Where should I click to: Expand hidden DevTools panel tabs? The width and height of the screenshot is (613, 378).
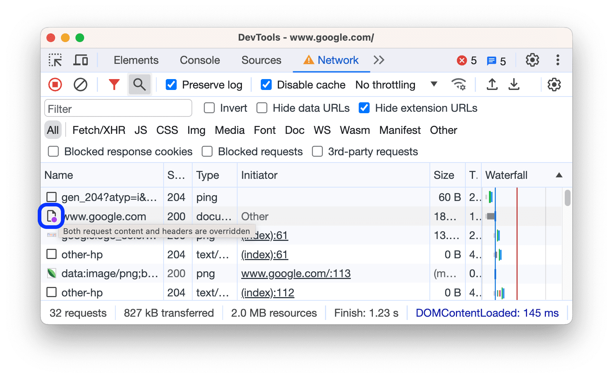coord(378,60)
